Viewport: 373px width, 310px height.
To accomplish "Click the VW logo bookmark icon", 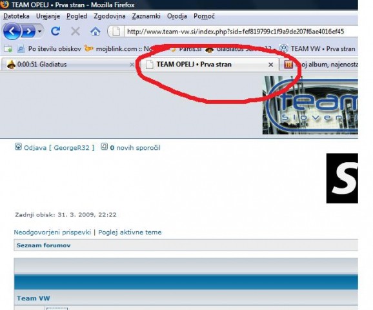I will 283,49.
